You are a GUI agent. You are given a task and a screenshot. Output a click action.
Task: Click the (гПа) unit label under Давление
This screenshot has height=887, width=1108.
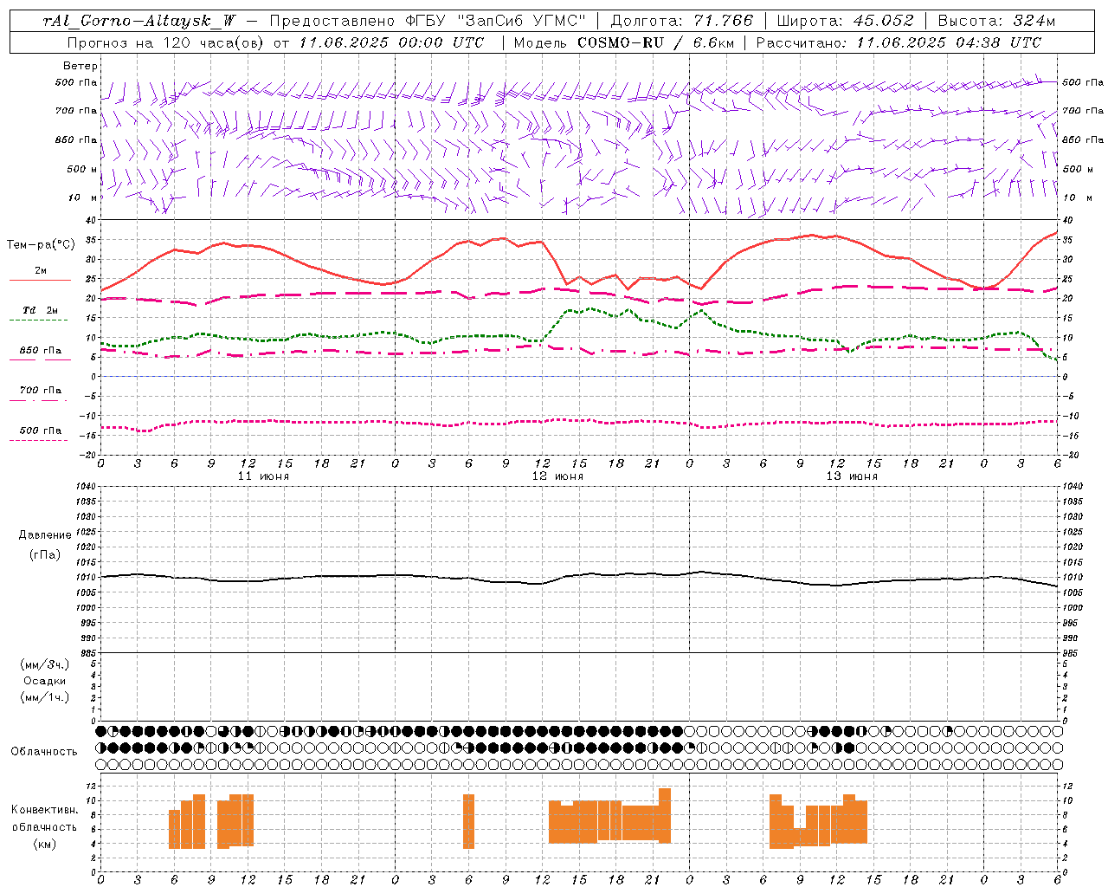tap(45, 554)
